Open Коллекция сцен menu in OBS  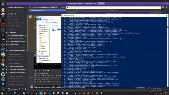(95, 10)
